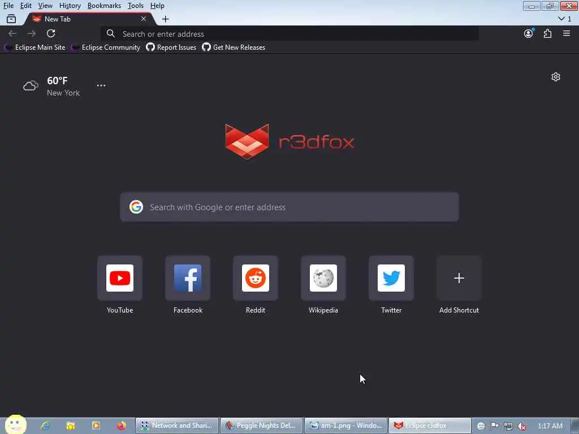This screenshot has height=434, width=579.
Task: Open the hamburger application menu
Action: (x=567, y=33)
